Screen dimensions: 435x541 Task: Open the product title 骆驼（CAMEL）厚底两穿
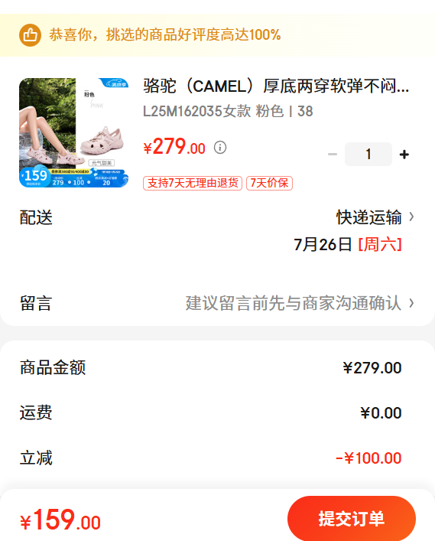tap(276, 86)
